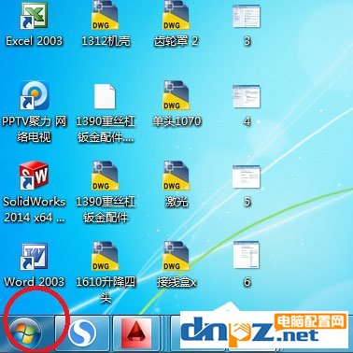Screen dimensions: 353x353
Task: Click the 单头1070 file name label
Action: tap(176, 121)
